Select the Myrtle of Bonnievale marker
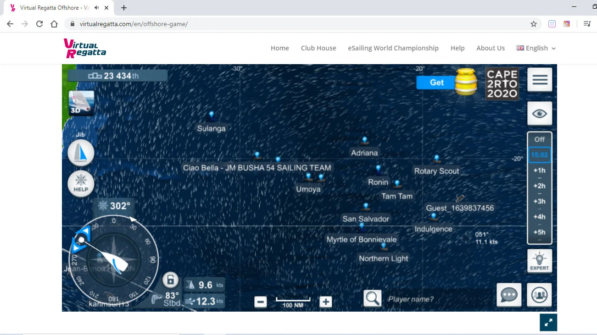This screenshot has height=335, width=597. (362, 226)
